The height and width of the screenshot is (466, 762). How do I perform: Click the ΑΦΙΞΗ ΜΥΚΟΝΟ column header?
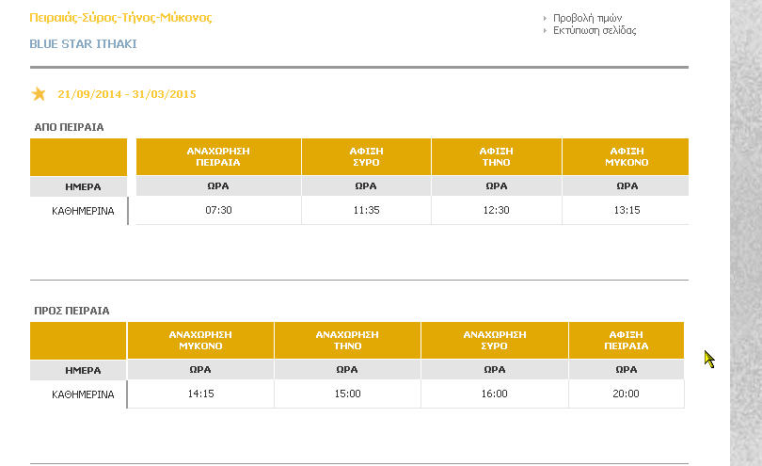(x=626, y=156)
